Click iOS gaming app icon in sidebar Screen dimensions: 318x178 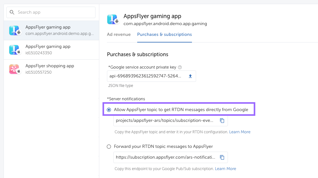(15, 50)
